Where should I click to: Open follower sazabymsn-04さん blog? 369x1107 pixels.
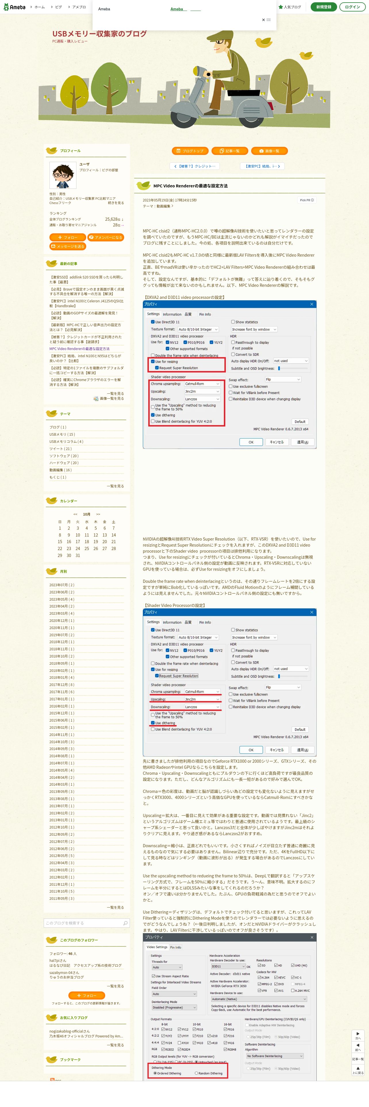(64, 973)
